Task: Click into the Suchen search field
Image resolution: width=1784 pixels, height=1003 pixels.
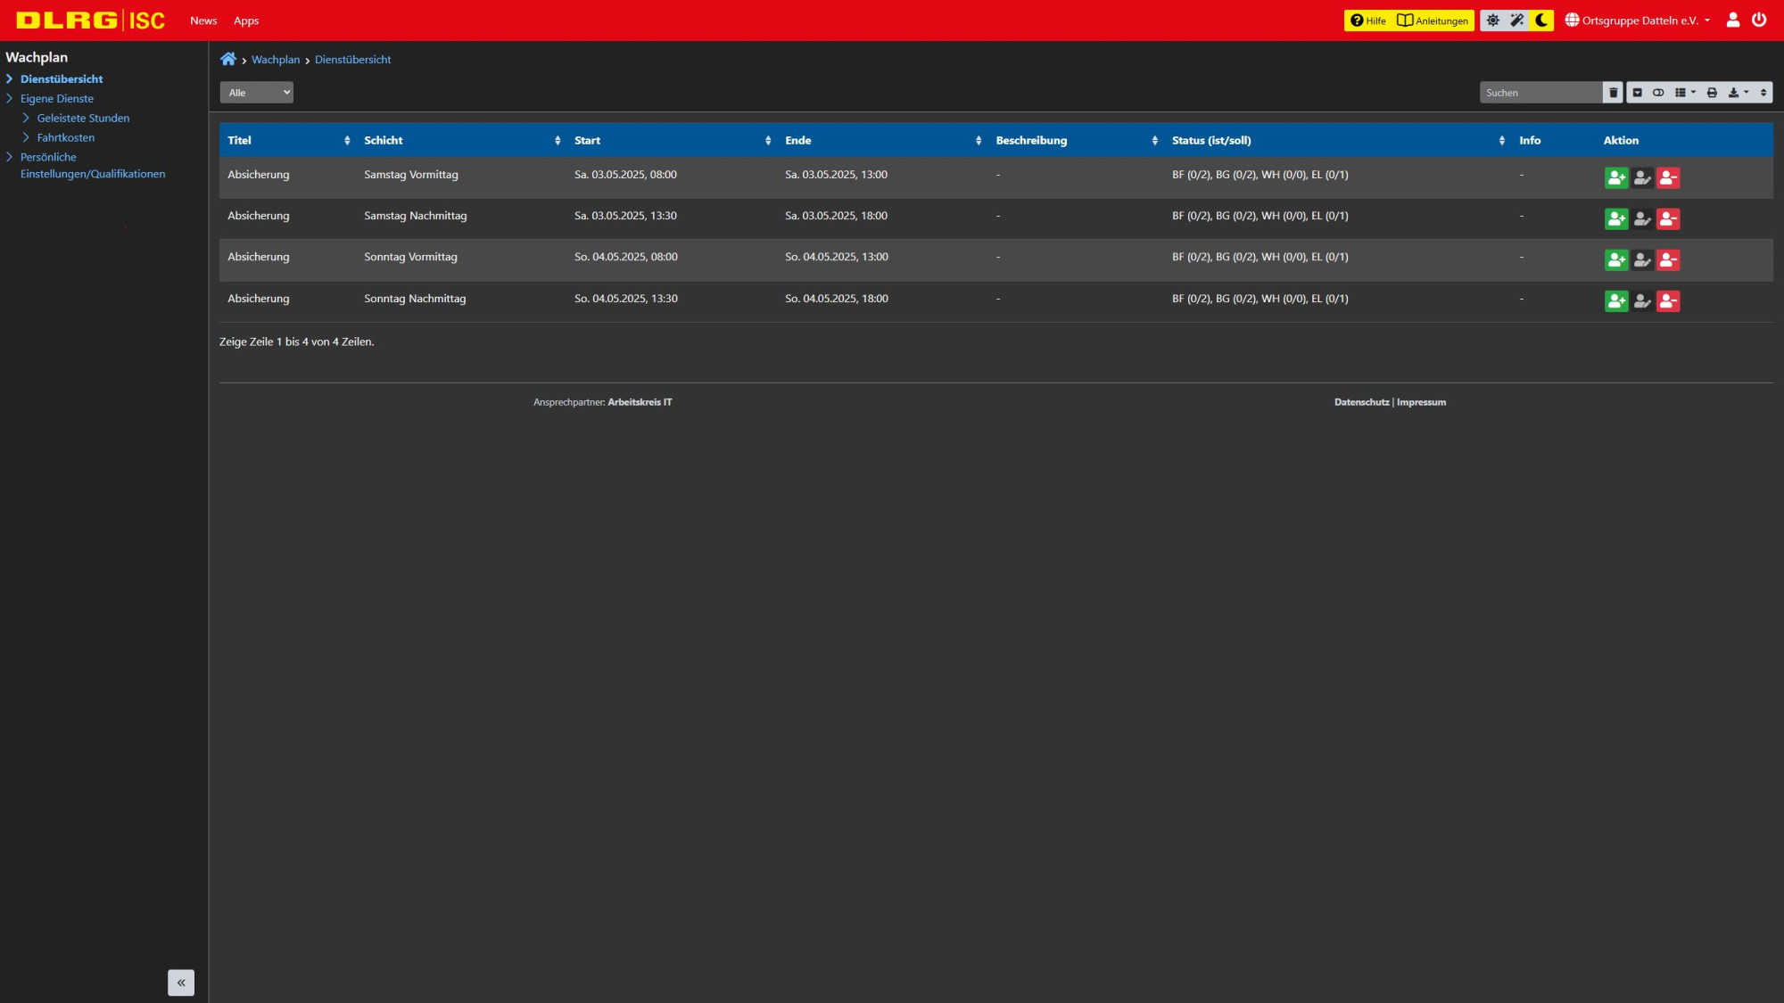Action: pyautogui.click(x=1541, y=93)
